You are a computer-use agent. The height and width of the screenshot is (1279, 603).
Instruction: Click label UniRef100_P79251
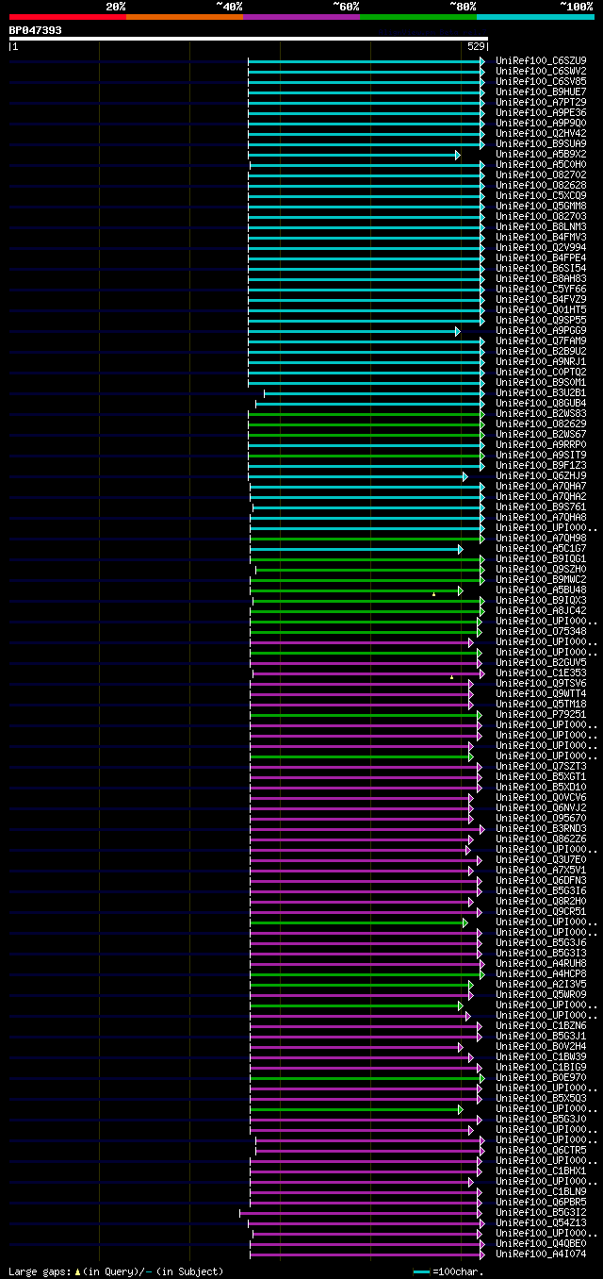[541, 714]
